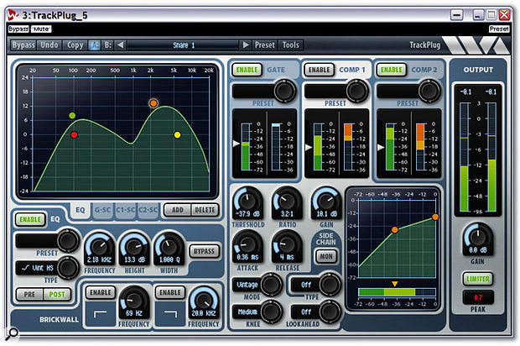The height and width of the screenshot is (346, 520).
Task: Open the Comp 1 preset selector
Action: [336, 91]
